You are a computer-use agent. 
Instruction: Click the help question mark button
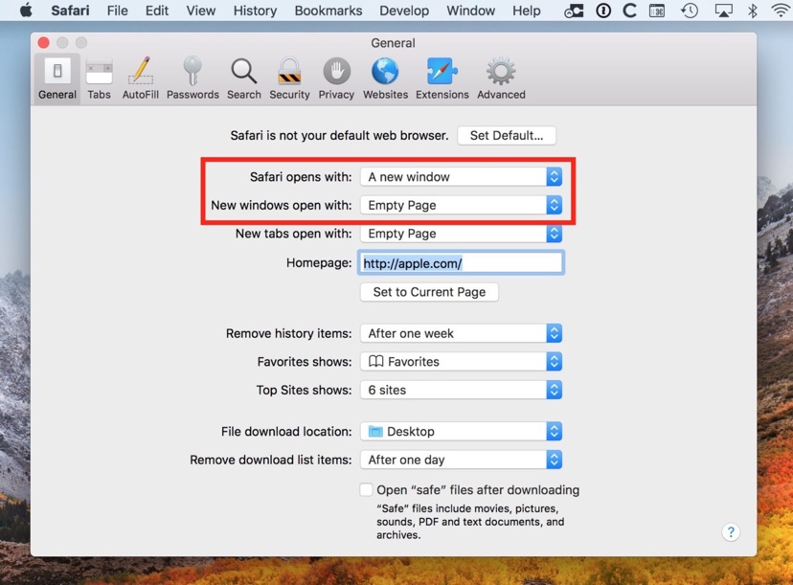(x=731, y=532)
